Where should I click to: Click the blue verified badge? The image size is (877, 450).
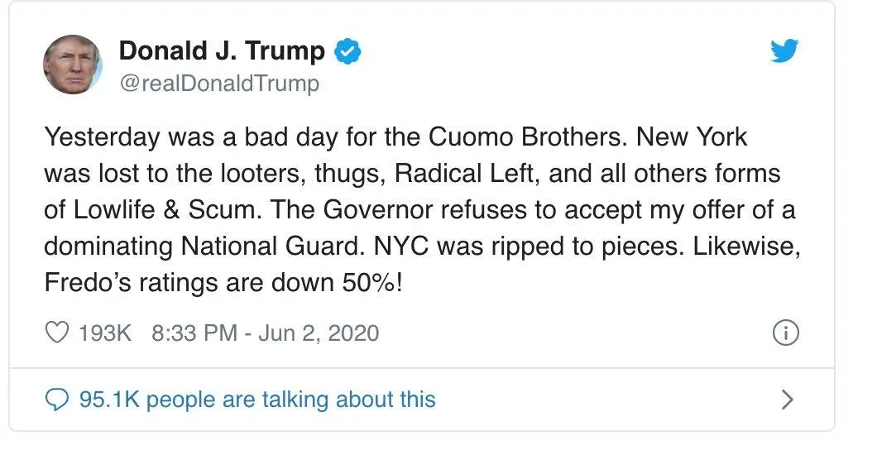tap(347, 52)
